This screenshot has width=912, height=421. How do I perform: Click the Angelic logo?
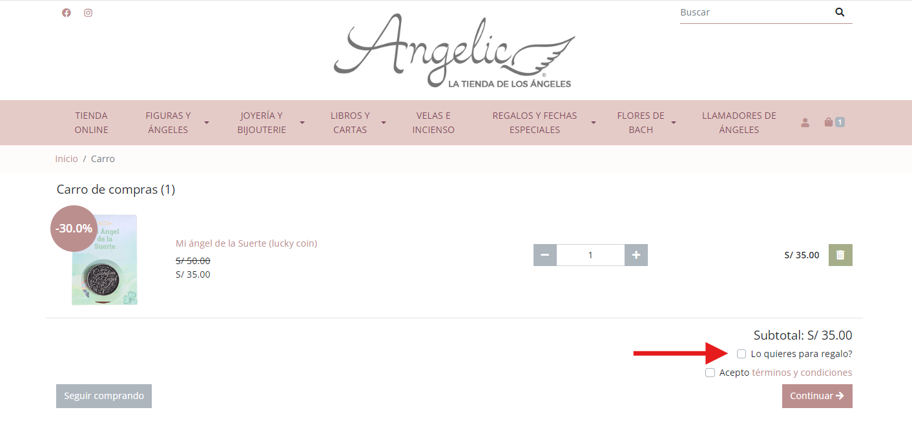pos(454,51)
